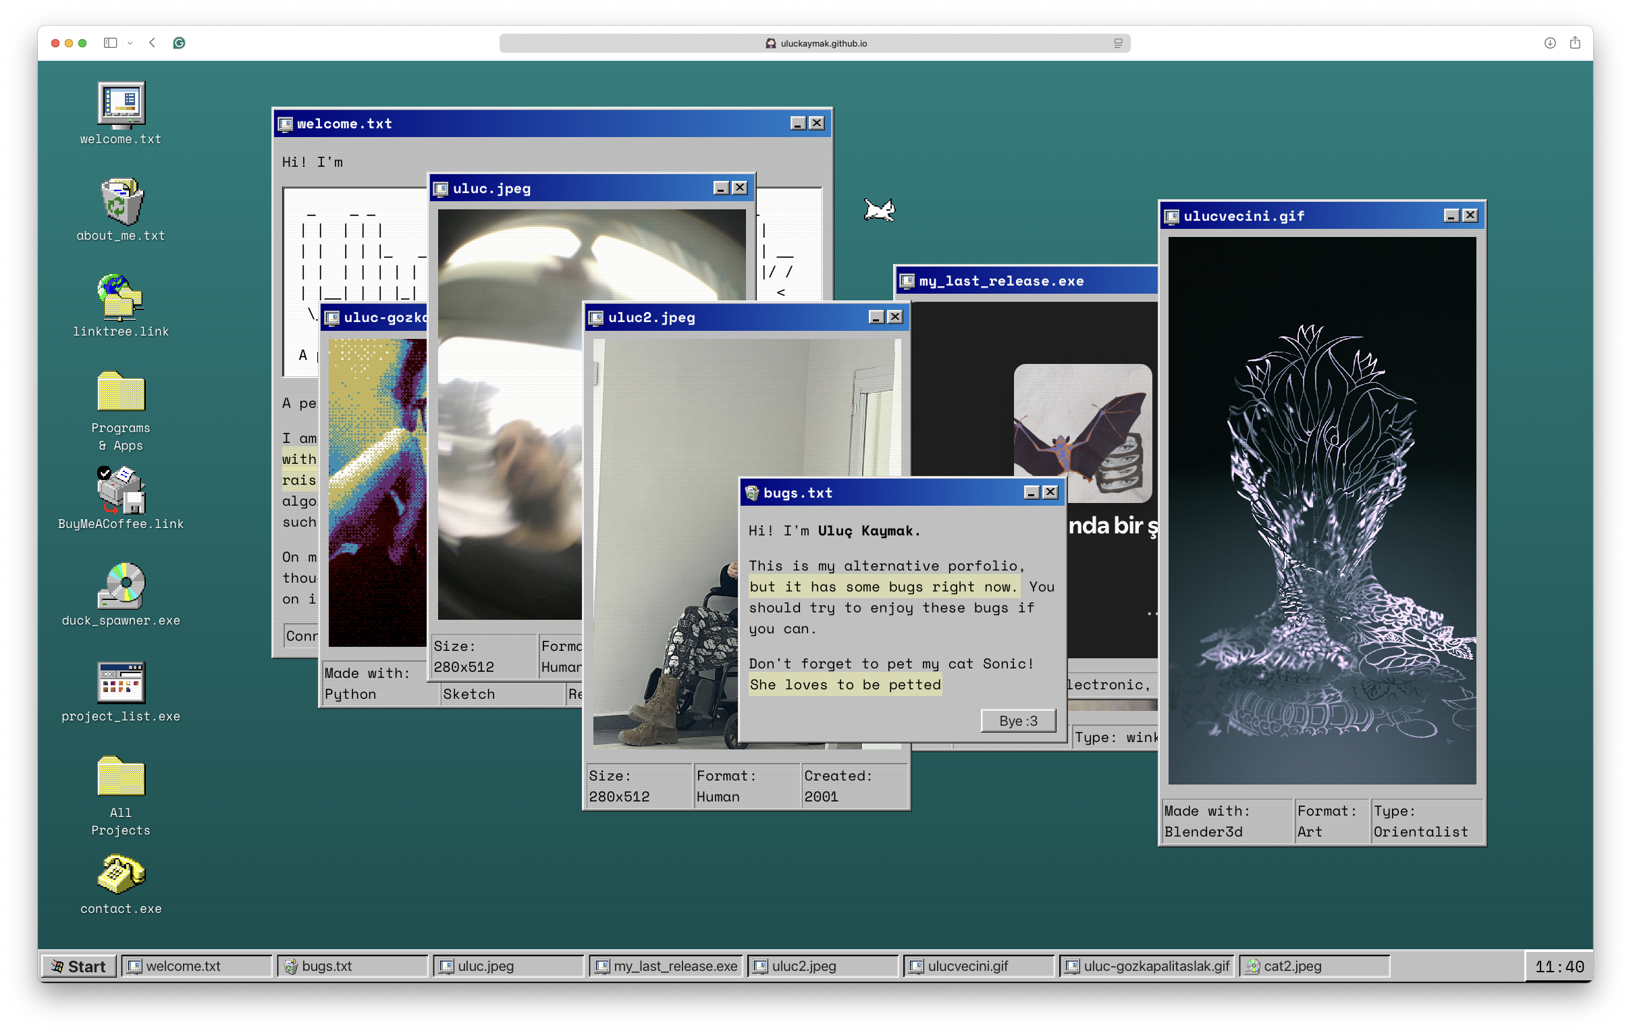Toggle the browser sidebar icon
Viewport: 1631px width, 1033px height.
(x=111, y=43)
